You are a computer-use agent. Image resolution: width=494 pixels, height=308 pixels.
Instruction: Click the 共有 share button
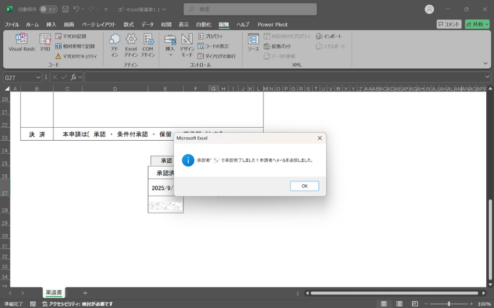click(477, 24)
